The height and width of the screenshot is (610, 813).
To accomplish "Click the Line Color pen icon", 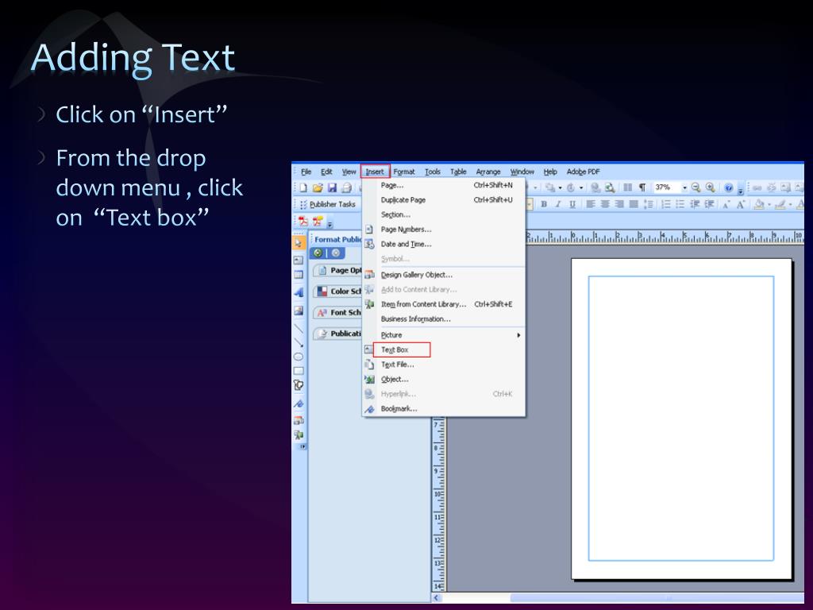I will 780,204.
